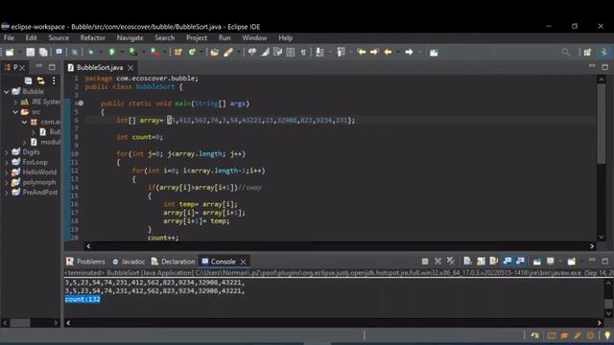Toggle Word Wrap in Console toolbar
The image size is (614, 345).
tap(493, 261)
